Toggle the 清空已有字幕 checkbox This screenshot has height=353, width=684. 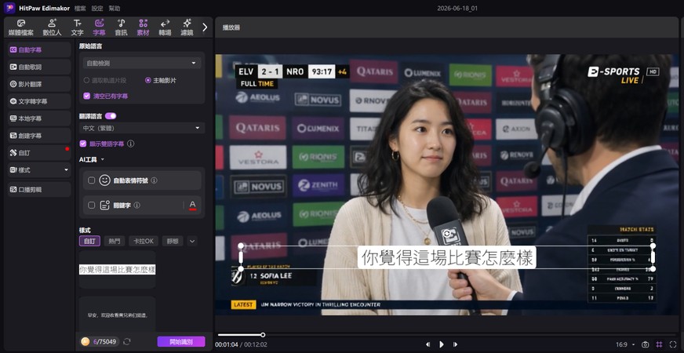tap(86, 96)
